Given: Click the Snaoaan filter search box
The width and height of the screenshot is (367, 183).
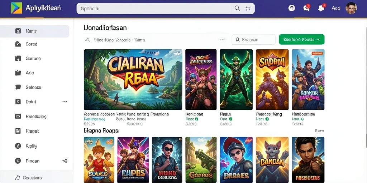Looking at the screenshot, I should click(253, 39).
